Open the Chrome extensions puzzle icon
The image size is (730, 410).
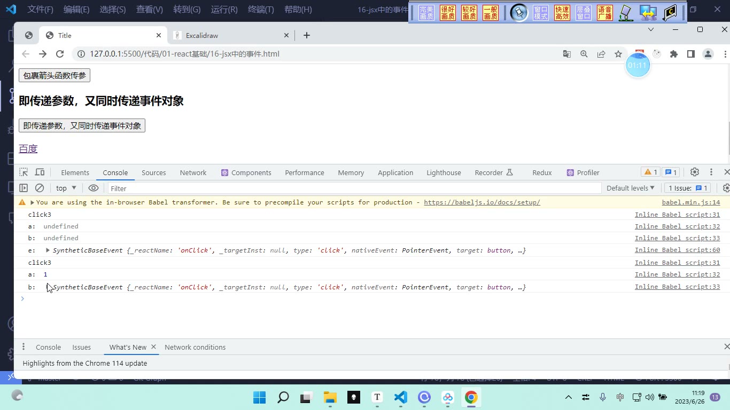coord(674,54)
